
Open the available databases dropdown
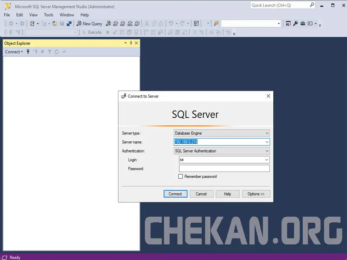75,32
